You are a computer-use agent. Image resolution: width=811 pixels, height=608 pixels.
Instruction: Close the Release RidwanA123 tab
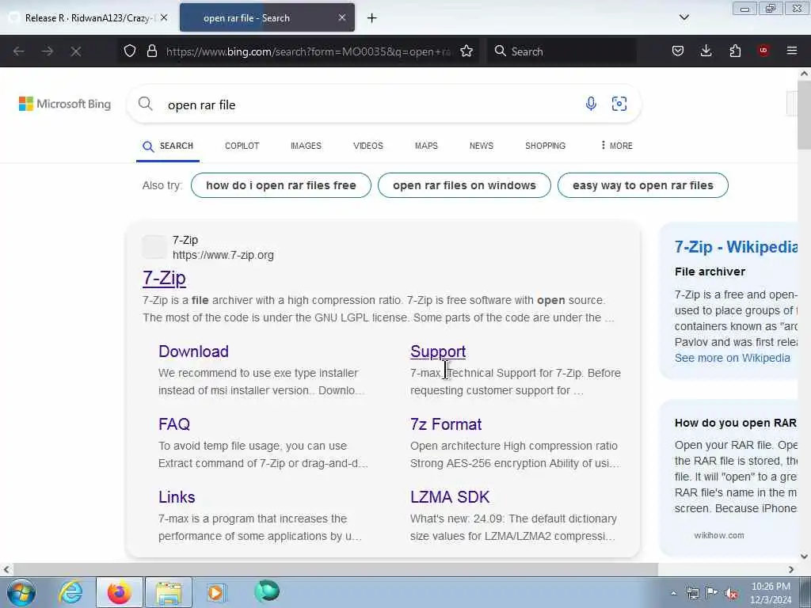(x=164, y=17)
